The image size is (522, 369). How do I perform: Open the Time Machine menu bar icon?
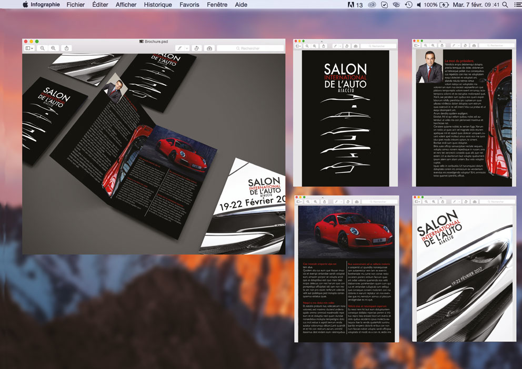(x=408, y=5)
